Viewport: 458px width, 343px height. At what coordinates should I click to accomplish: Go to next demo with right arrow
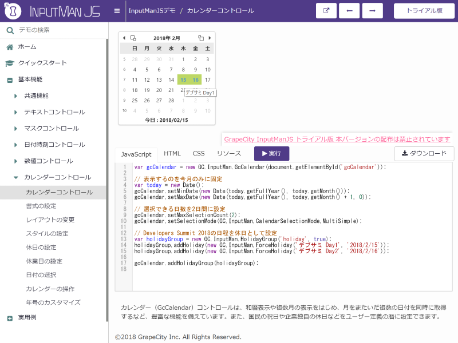[373, 11]
